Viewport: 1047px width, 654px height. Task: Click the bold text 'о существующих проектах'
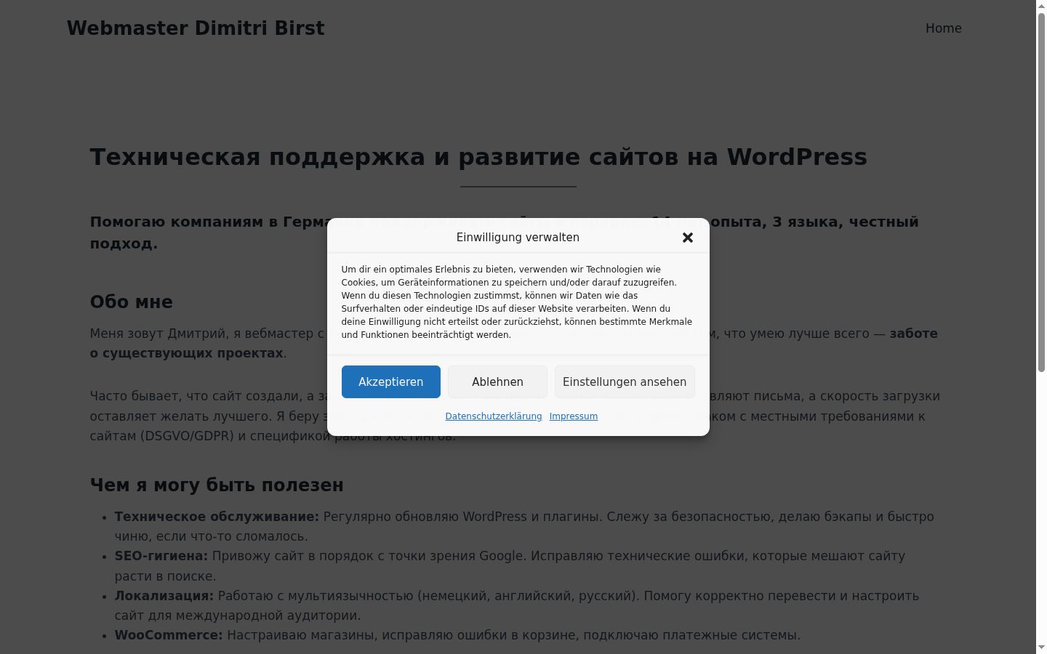(x=187, y=353)
